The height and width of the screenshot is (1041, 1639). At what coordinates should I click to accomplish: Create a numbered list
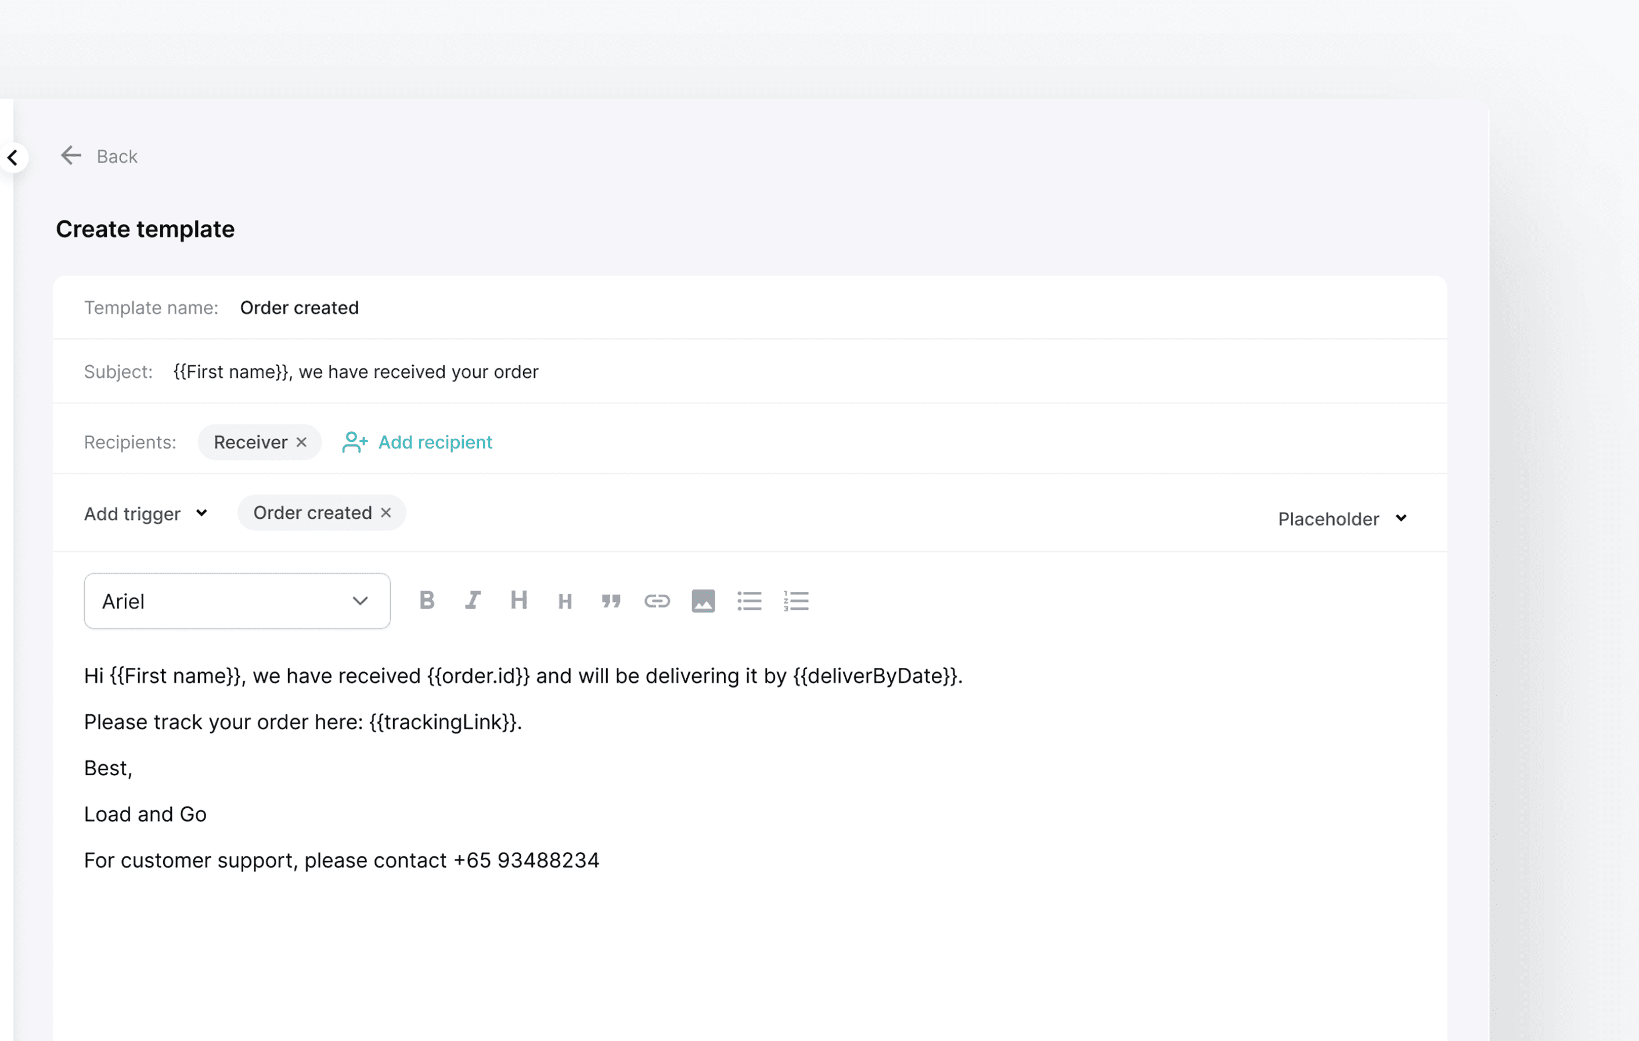[795, 601]
